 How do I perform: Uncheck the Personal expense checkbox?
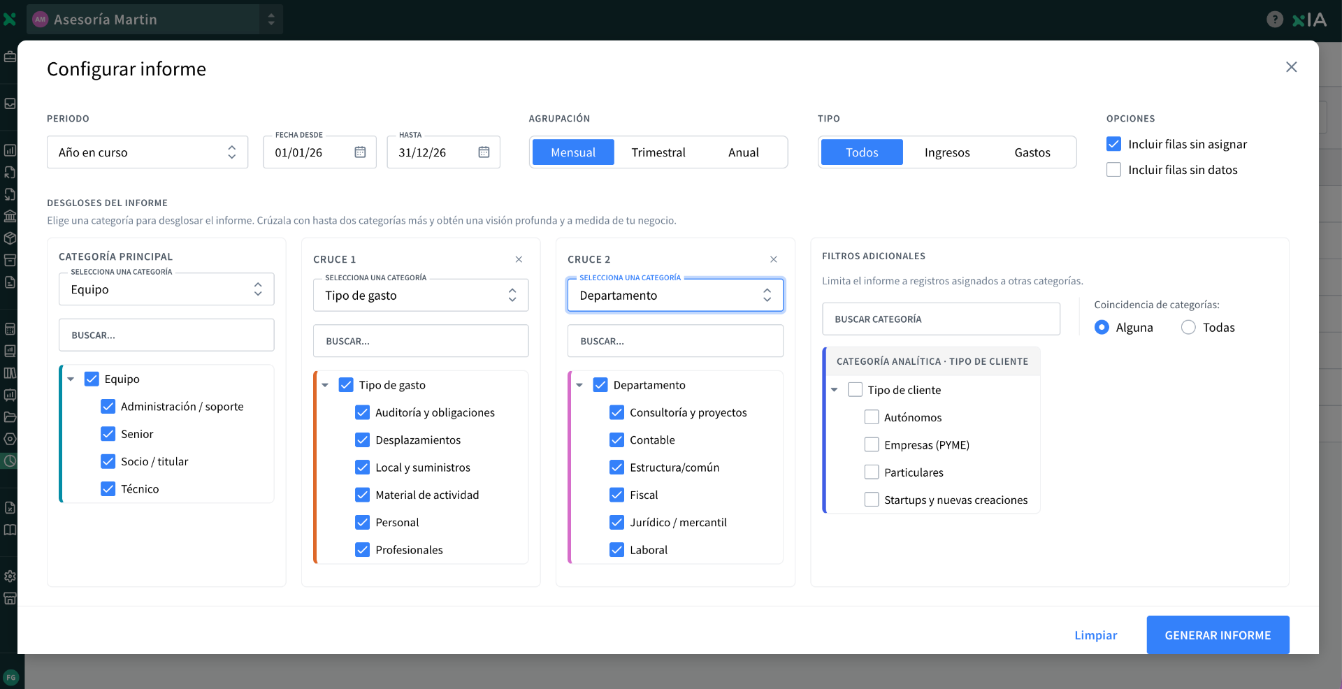(x=363, y=523)
